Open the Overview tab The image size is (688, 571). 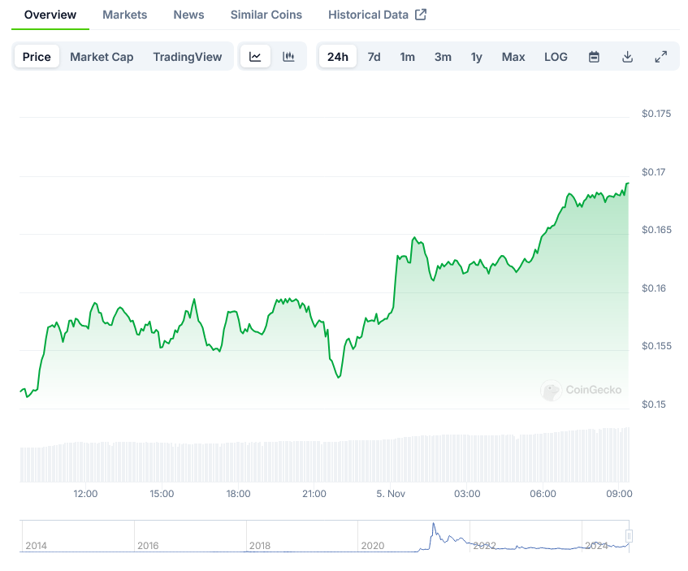pos(50,15)
